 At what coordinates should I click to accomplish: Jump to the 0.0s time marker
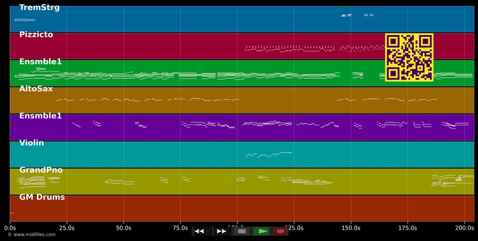pyautogui.click(x=10, y=228)
